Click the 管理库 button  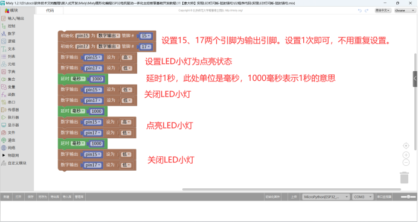coord(79,197)
